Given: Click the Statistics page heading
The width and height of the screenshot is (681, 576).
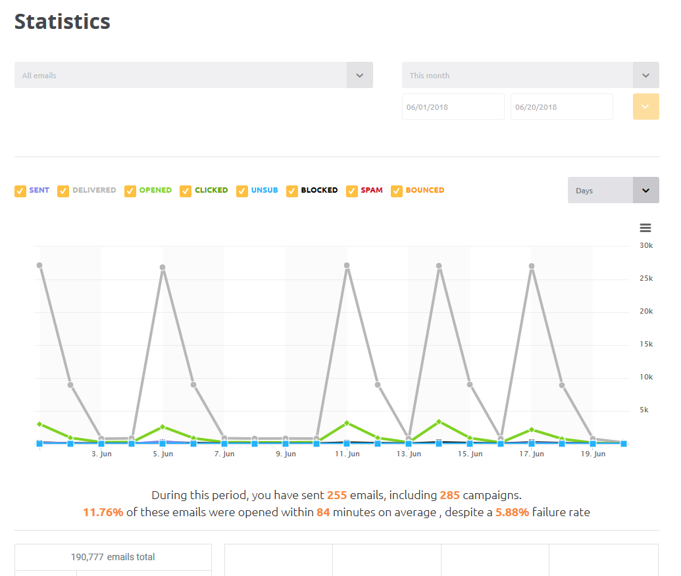Looking at the screenshot, I should [63, 22].
